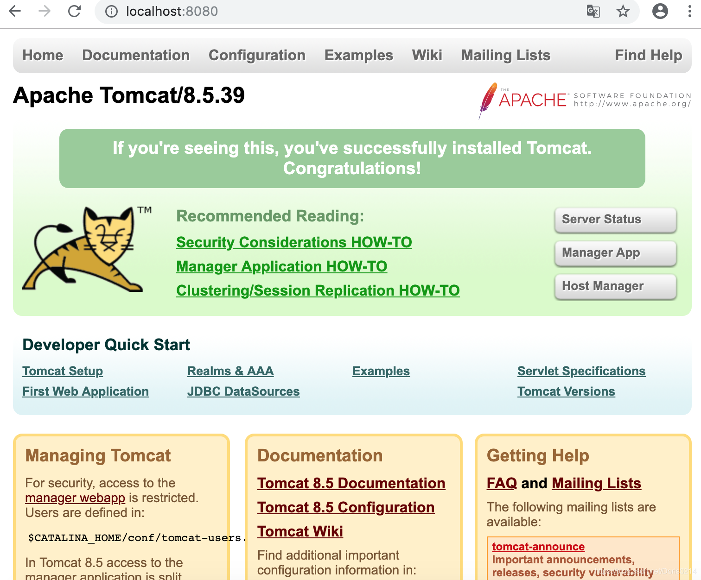Open the Tomcat Versions link
The width and height of the screenshot is (701, 580).
(566, 391)
